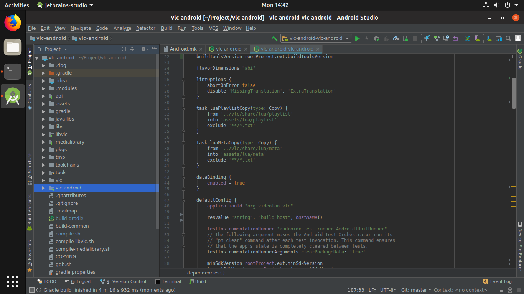Fold the defaultConfig code block

click(x=183, y=200)
